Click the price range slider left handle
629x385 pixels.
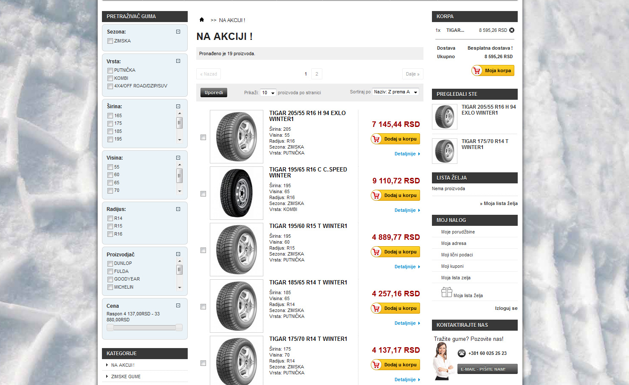tap(110, 327)
